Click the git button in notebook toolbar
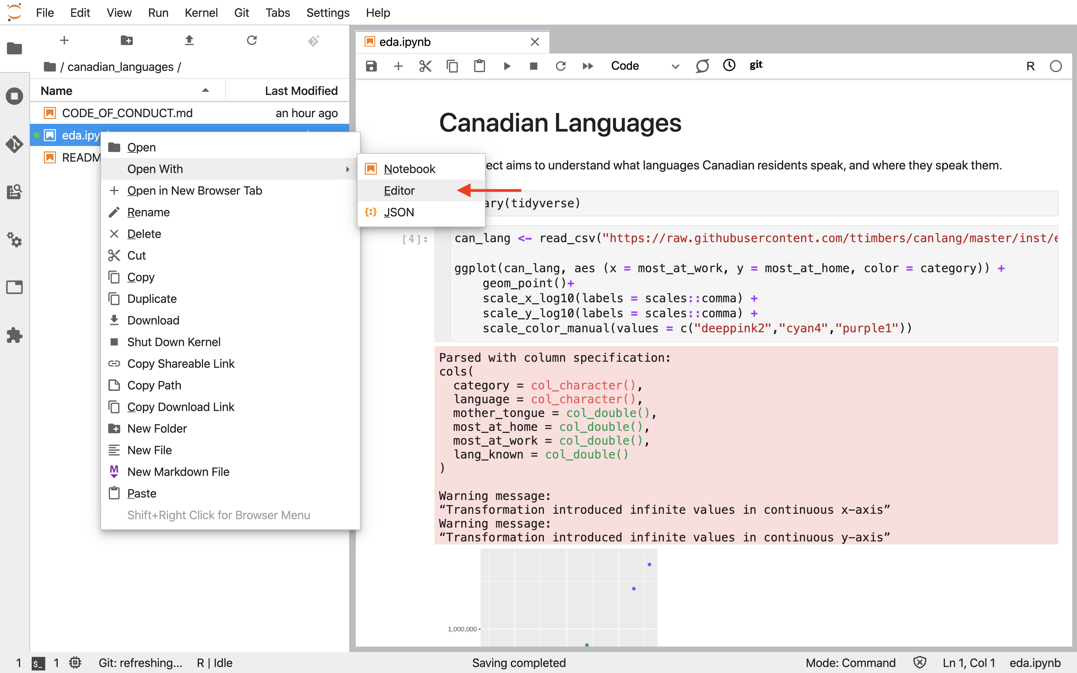The width and height of the screenshot is (1077, 673). 756,65
